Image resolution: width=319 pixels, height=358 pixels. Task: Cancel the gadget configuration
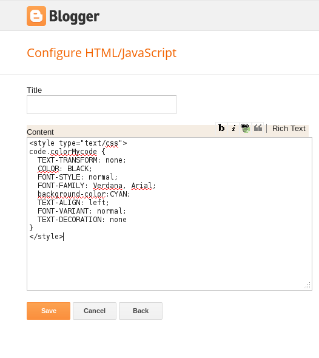[95, 311]
